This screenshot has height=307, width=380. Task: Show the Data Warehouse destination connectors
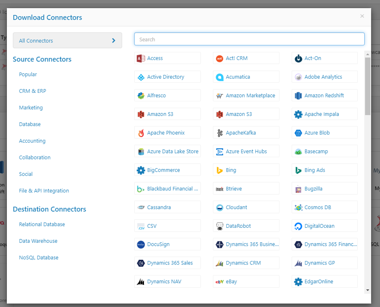tap(38, 241)
